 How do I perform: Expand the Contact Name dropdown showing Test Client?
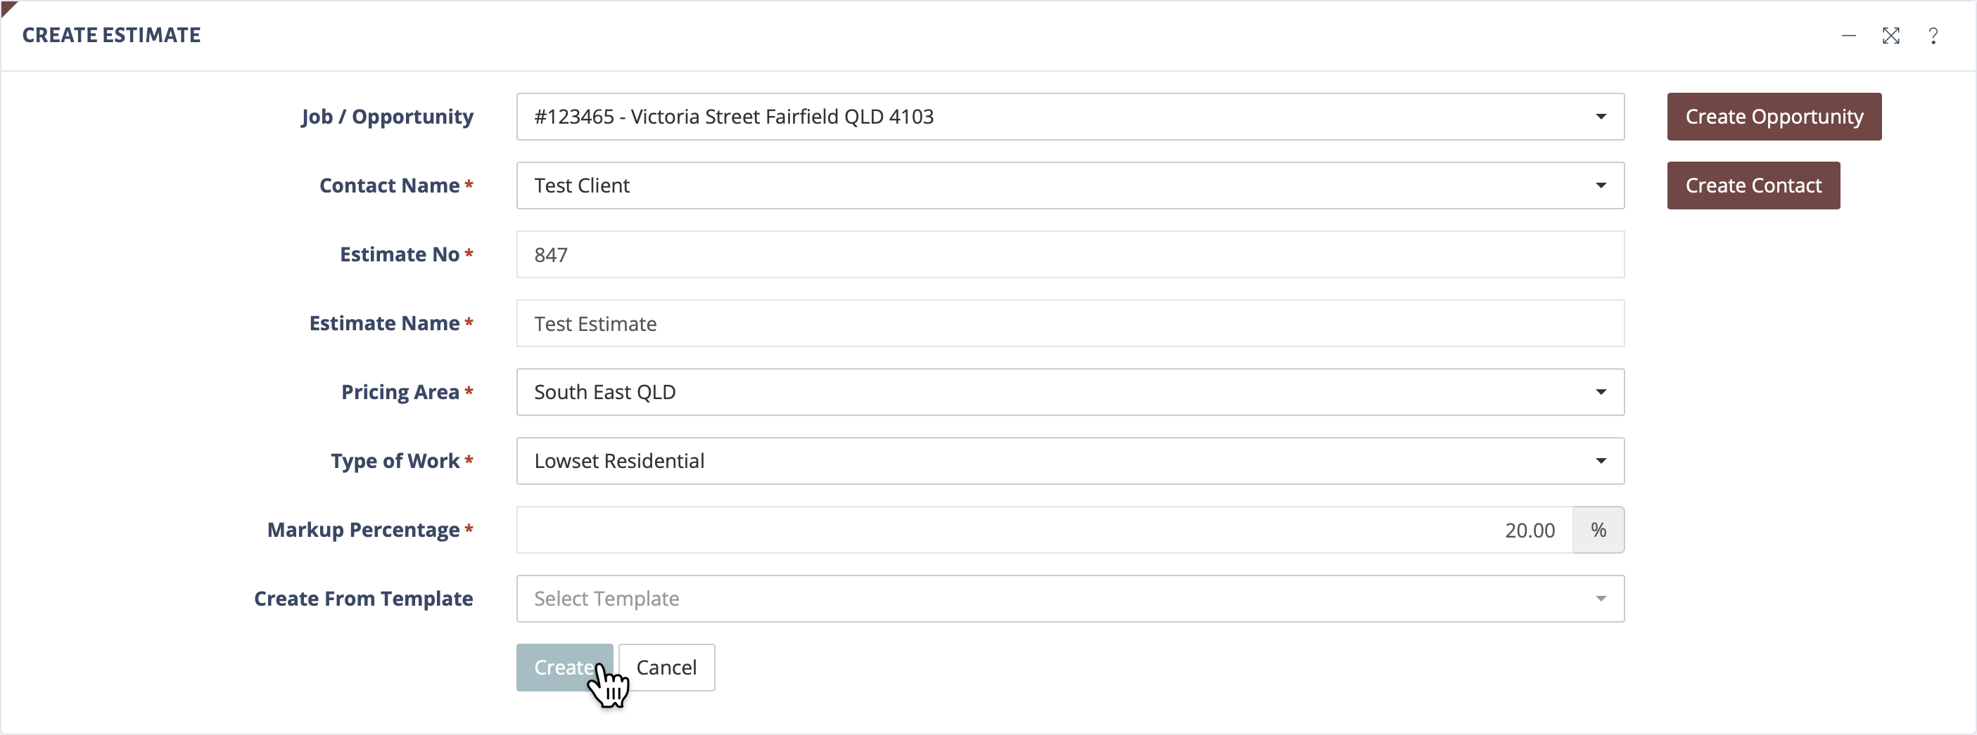[x=1070, y=186]
